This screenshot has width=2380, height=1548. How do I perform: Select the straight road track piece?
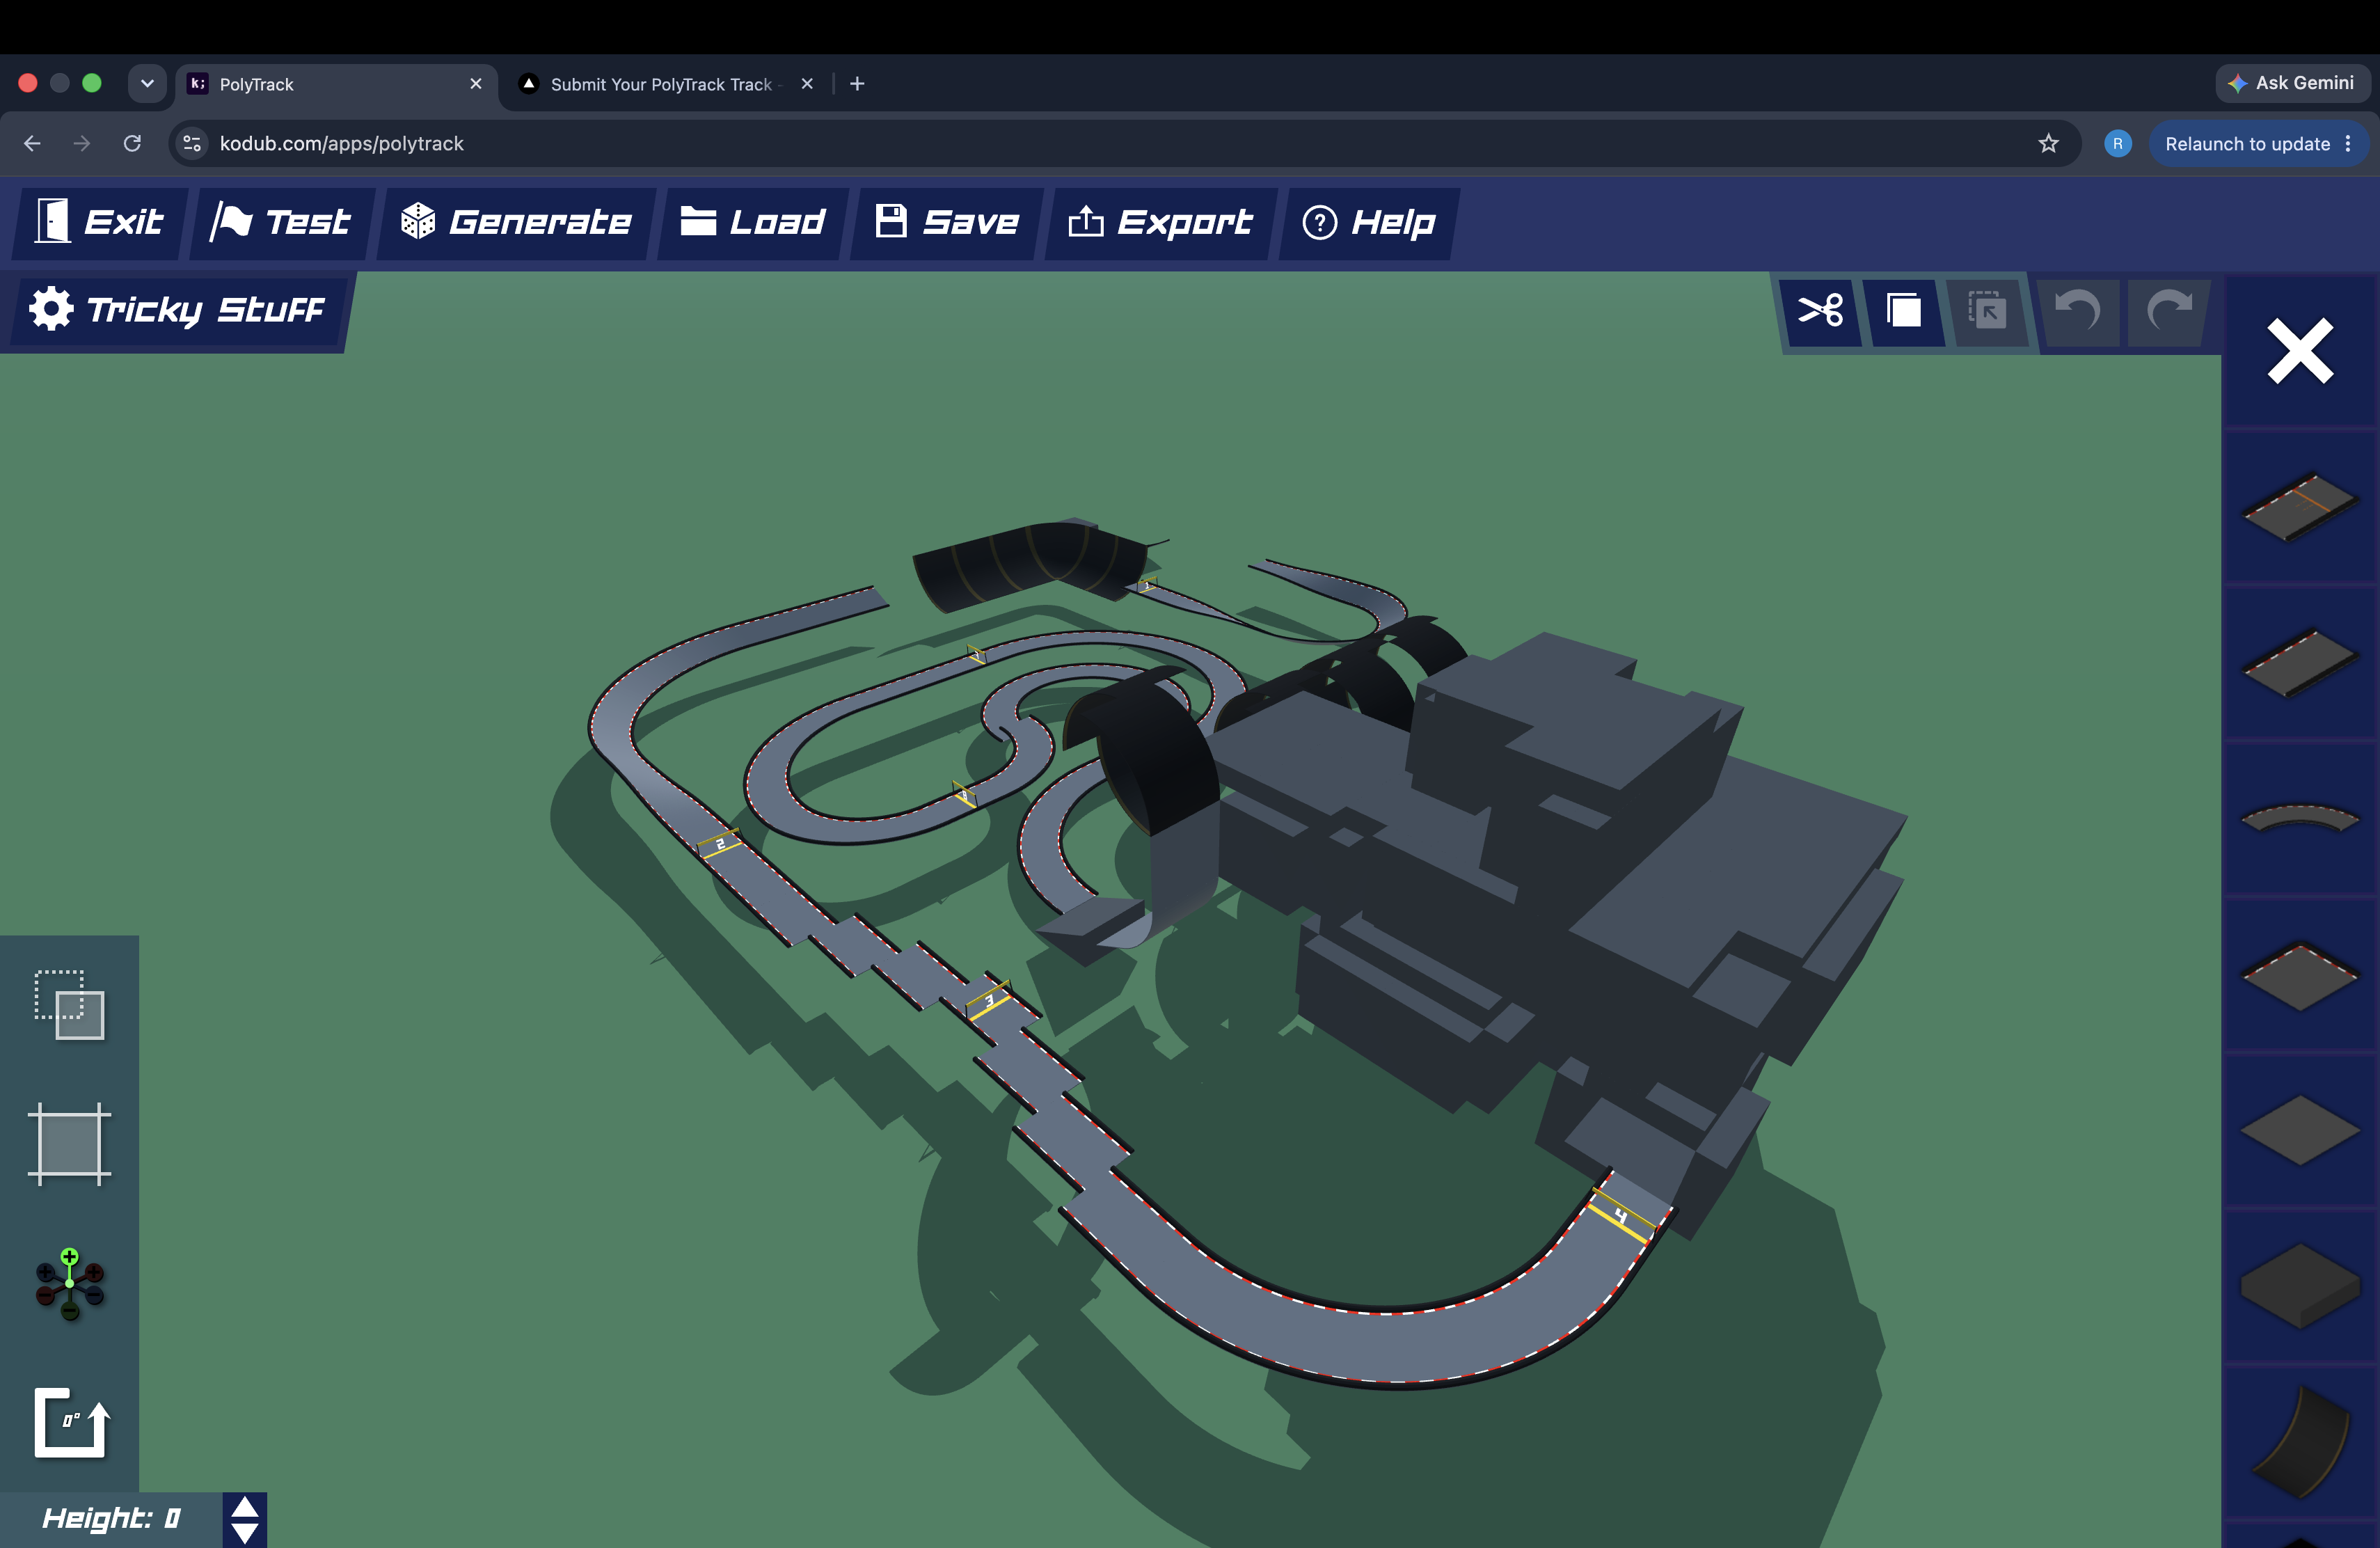[x=2300, y=662]
